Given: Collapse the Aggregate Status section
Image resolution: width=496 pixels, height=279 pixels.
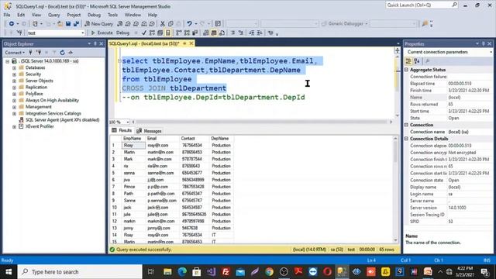Looking at the screenshot, I should [x=407, y=70].
